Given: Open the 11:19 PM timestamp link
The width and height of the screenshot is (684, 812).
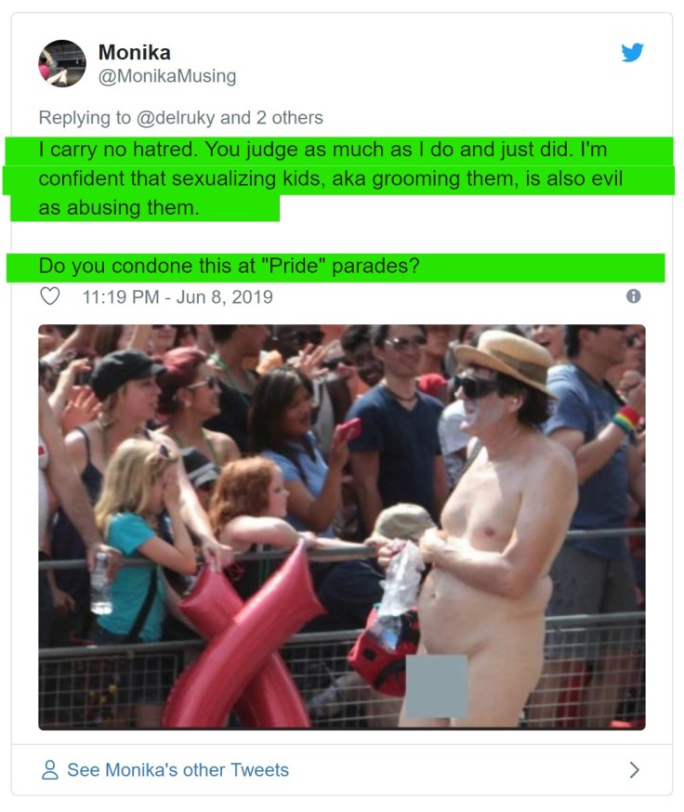Looking at the screenshot, I should [121, 296].
